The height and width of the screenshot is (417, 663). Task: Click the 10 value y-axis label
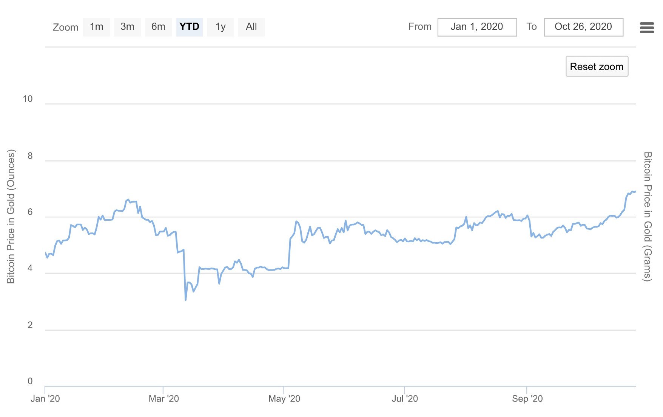pyautogui.click(x=28, y=99)
